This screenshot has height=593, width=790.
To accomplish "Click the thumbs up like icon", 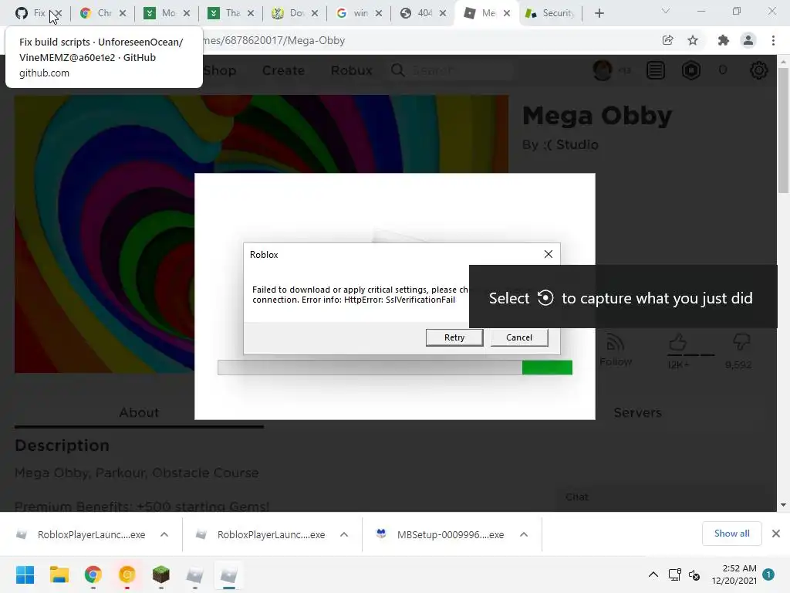I will 677,343.
